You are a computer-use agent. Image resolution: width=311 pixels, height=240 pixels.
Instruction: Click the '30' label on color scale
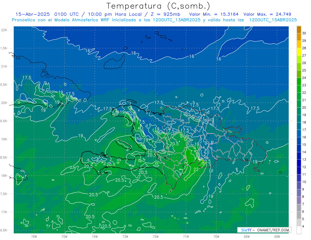(304, 33)
